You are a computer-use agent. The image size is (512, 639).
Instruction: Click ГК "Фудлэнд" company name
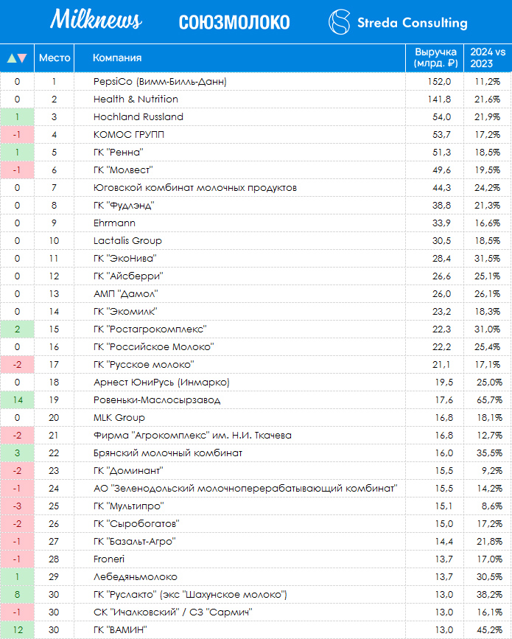124,206
